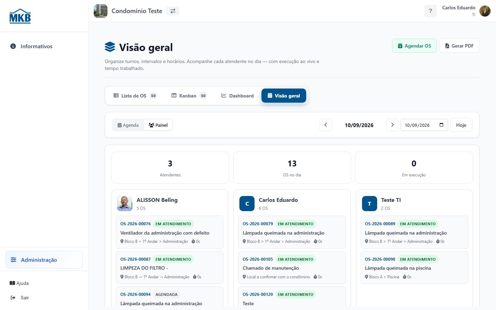Switch condominium with the swap arrows icon
Screen dimensions: 496x310
[x=173, y=11]
